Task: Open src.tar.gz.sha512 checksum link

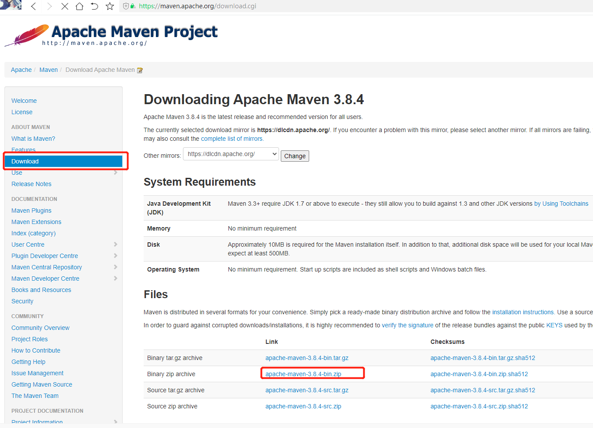Action: 483,390
